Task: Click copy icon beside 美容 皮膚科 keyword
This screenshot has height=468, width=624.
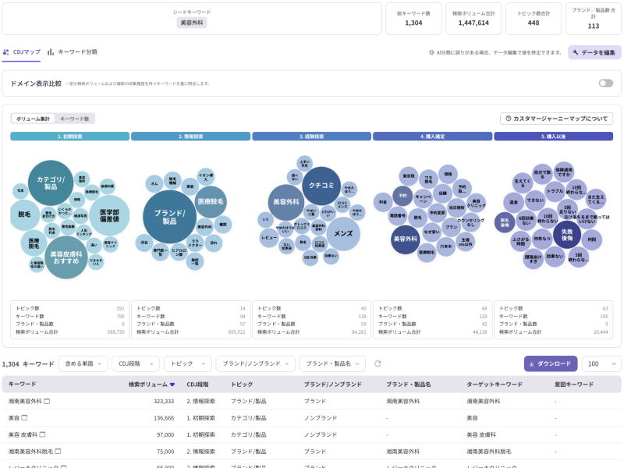Action: tap(42, 434)
